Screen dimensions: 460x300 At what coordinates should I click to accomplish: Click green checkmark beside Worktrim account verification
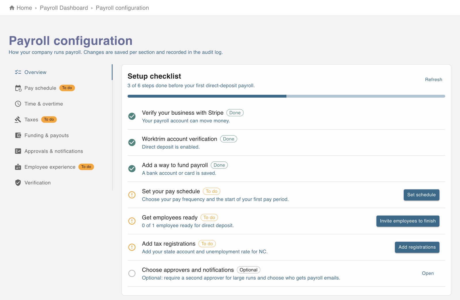[132, 142]
